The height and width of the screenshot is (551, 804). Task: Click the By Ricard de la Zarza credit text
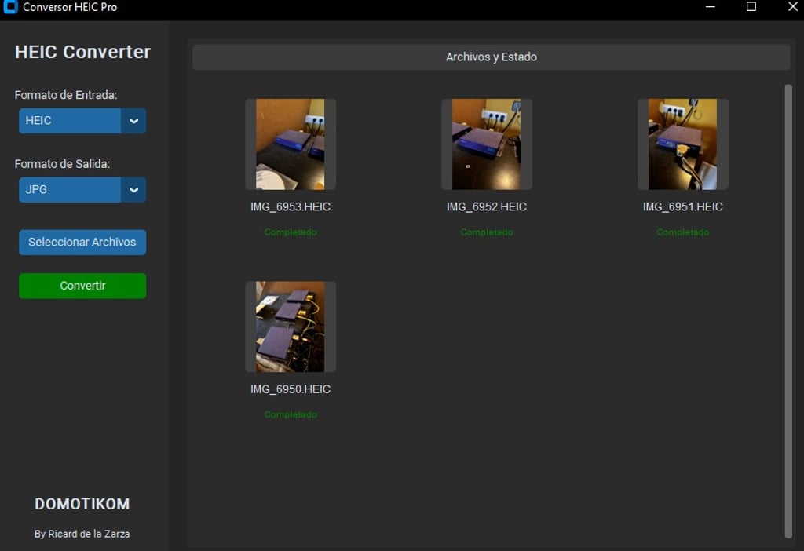[x=82, y=533]
